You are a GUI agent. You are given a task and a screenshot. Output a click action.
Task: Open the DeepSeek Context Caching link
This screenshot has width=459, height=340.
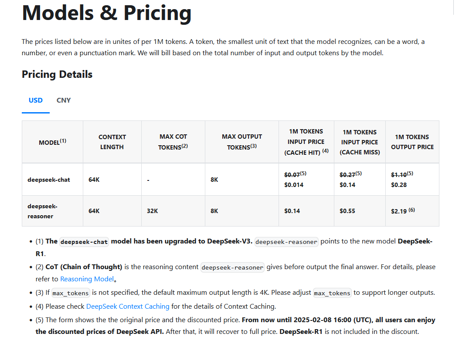(x=128, y=307)
